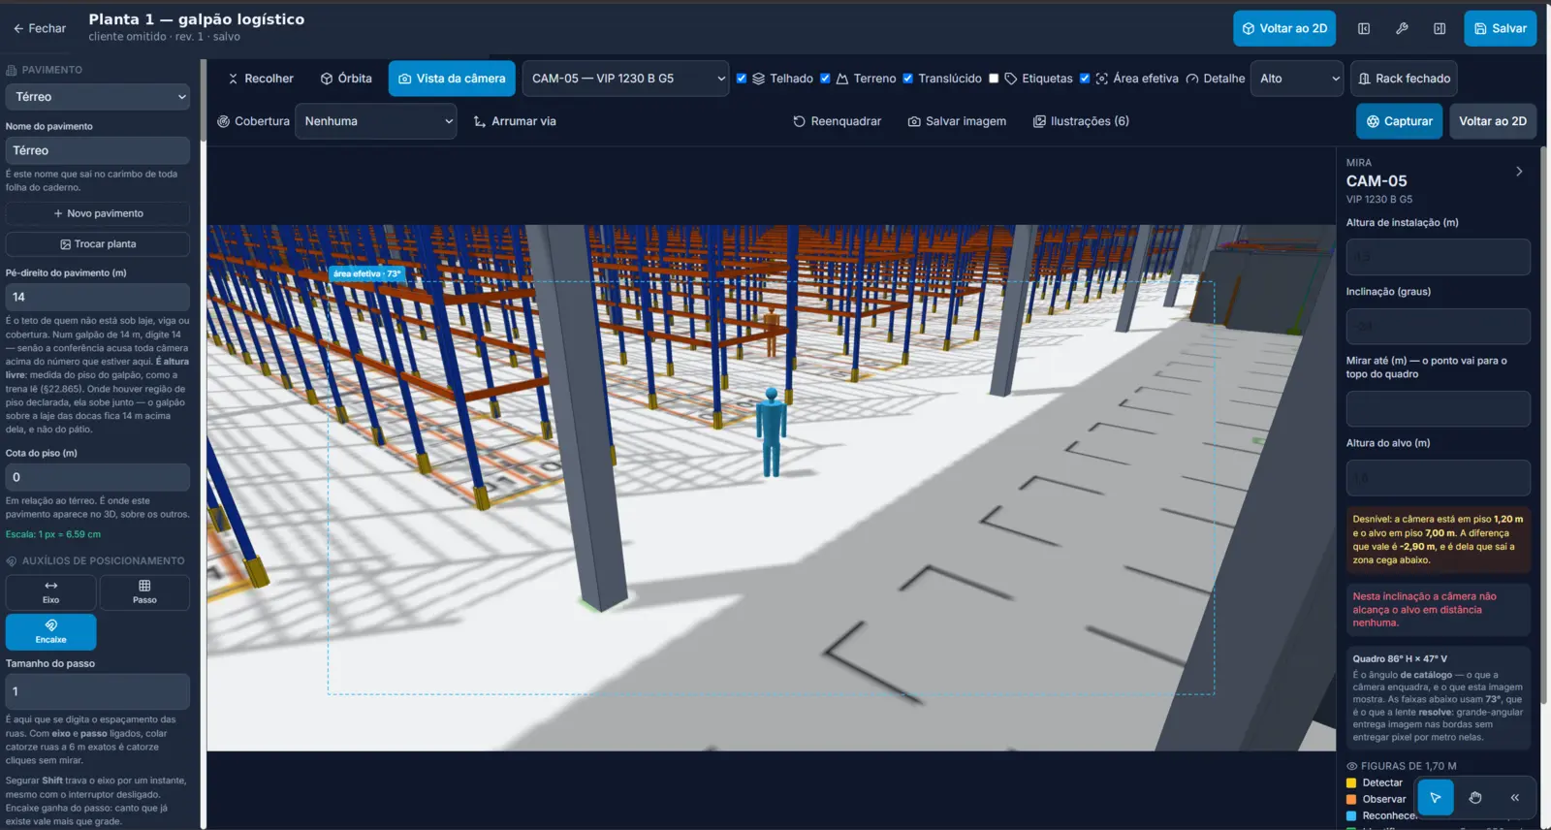The image size is (1551, 830).
Task: Click Recolher to collapse the toolbar
Action: (x=261, y=79)
